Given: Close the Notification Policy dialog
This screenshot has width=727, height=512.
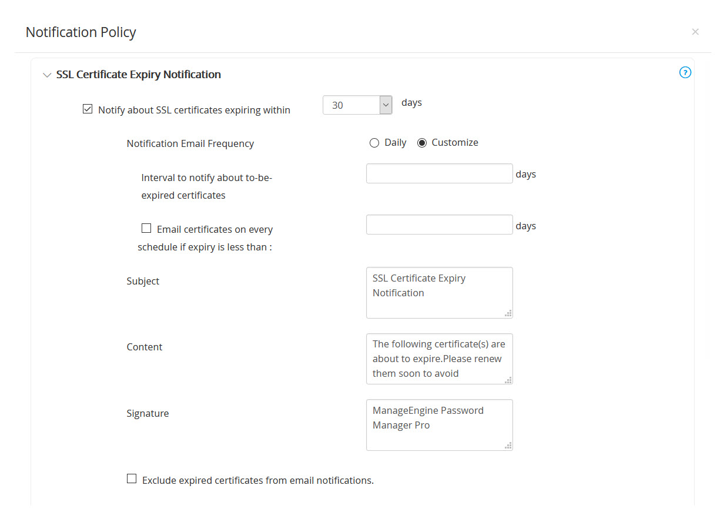Looking at the screenshot, I should point(695,32).
